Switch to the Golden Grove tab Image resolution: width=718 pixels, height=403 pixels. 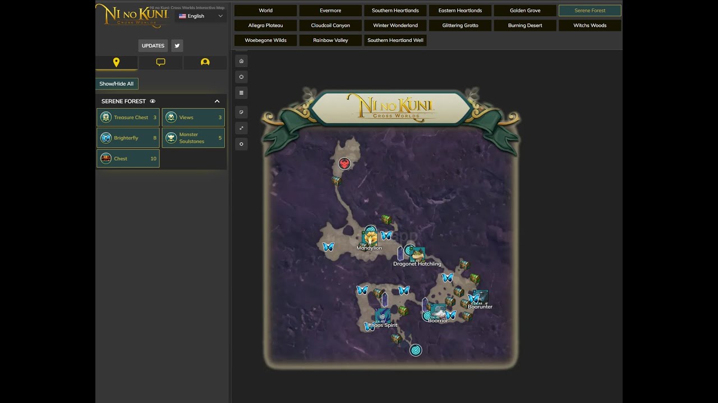[525, 11]
